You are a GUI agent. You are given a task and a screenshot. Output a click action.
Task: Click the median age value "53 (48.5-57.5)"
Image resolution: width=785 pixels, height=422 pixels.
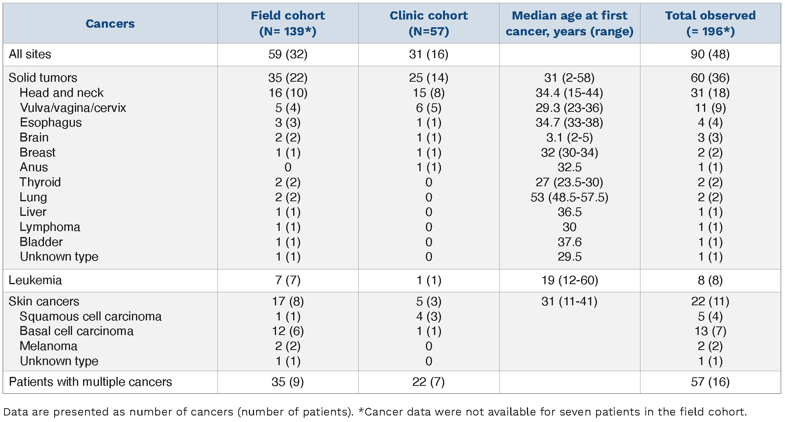click(569, 197)
